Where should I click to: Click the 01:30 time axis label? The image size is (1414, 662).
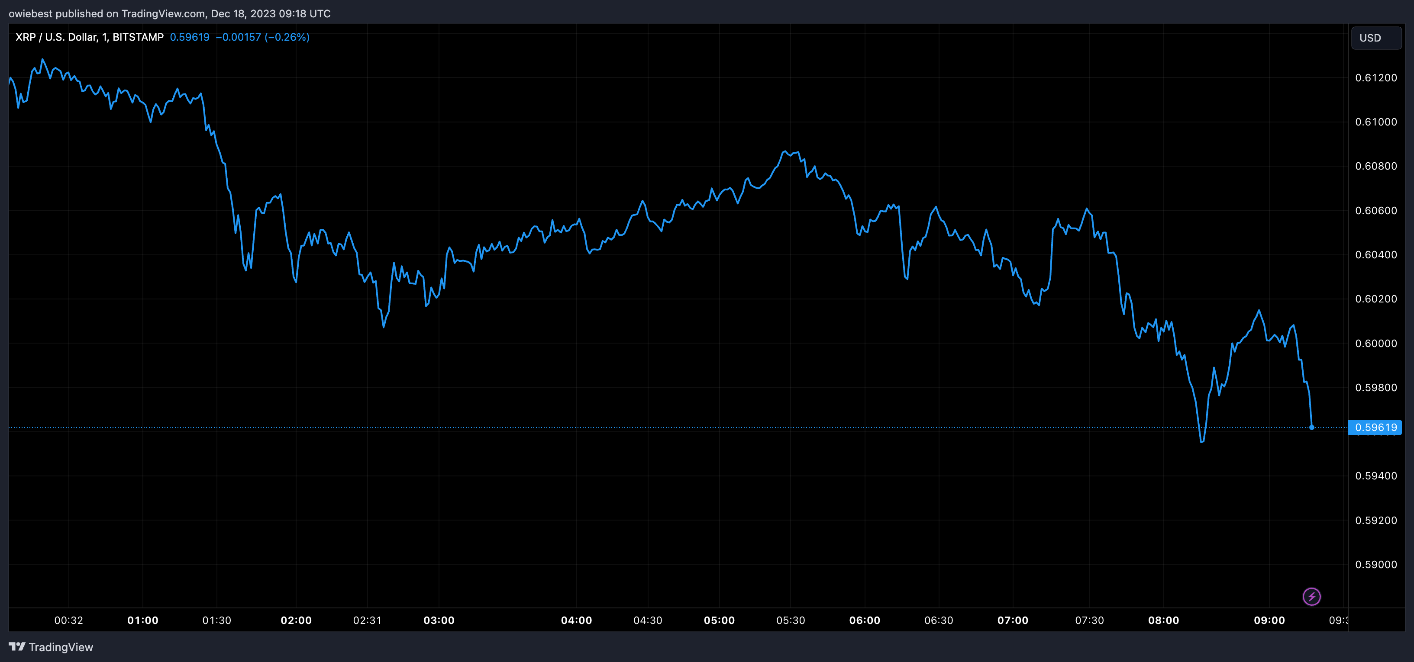(217, 620)
